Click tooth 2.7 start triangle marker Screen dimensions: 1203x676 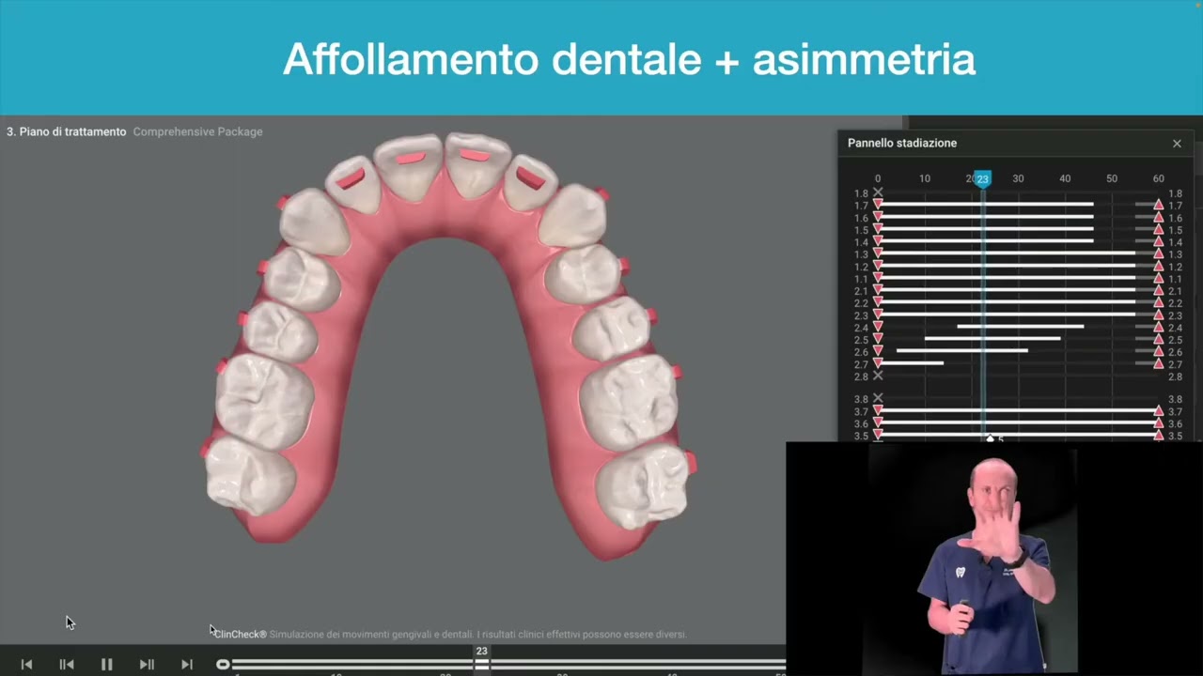(x=878, y=362)
